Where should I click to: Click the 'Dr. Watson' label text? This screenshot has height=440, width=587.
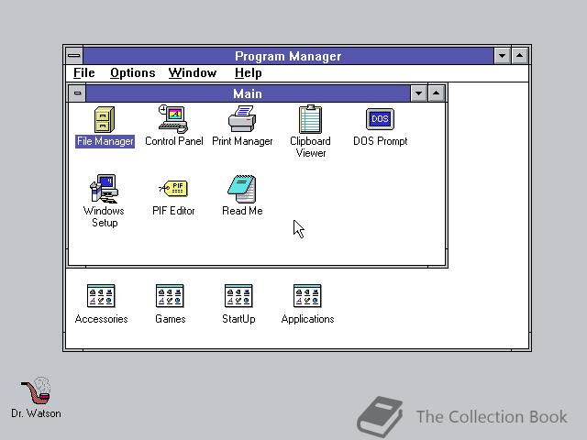click(36, 413)
